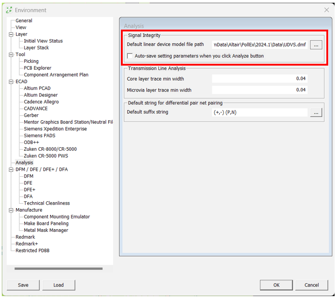Open browse button for default suffix string
Viewport: 335px width, 297px height.
316,113
